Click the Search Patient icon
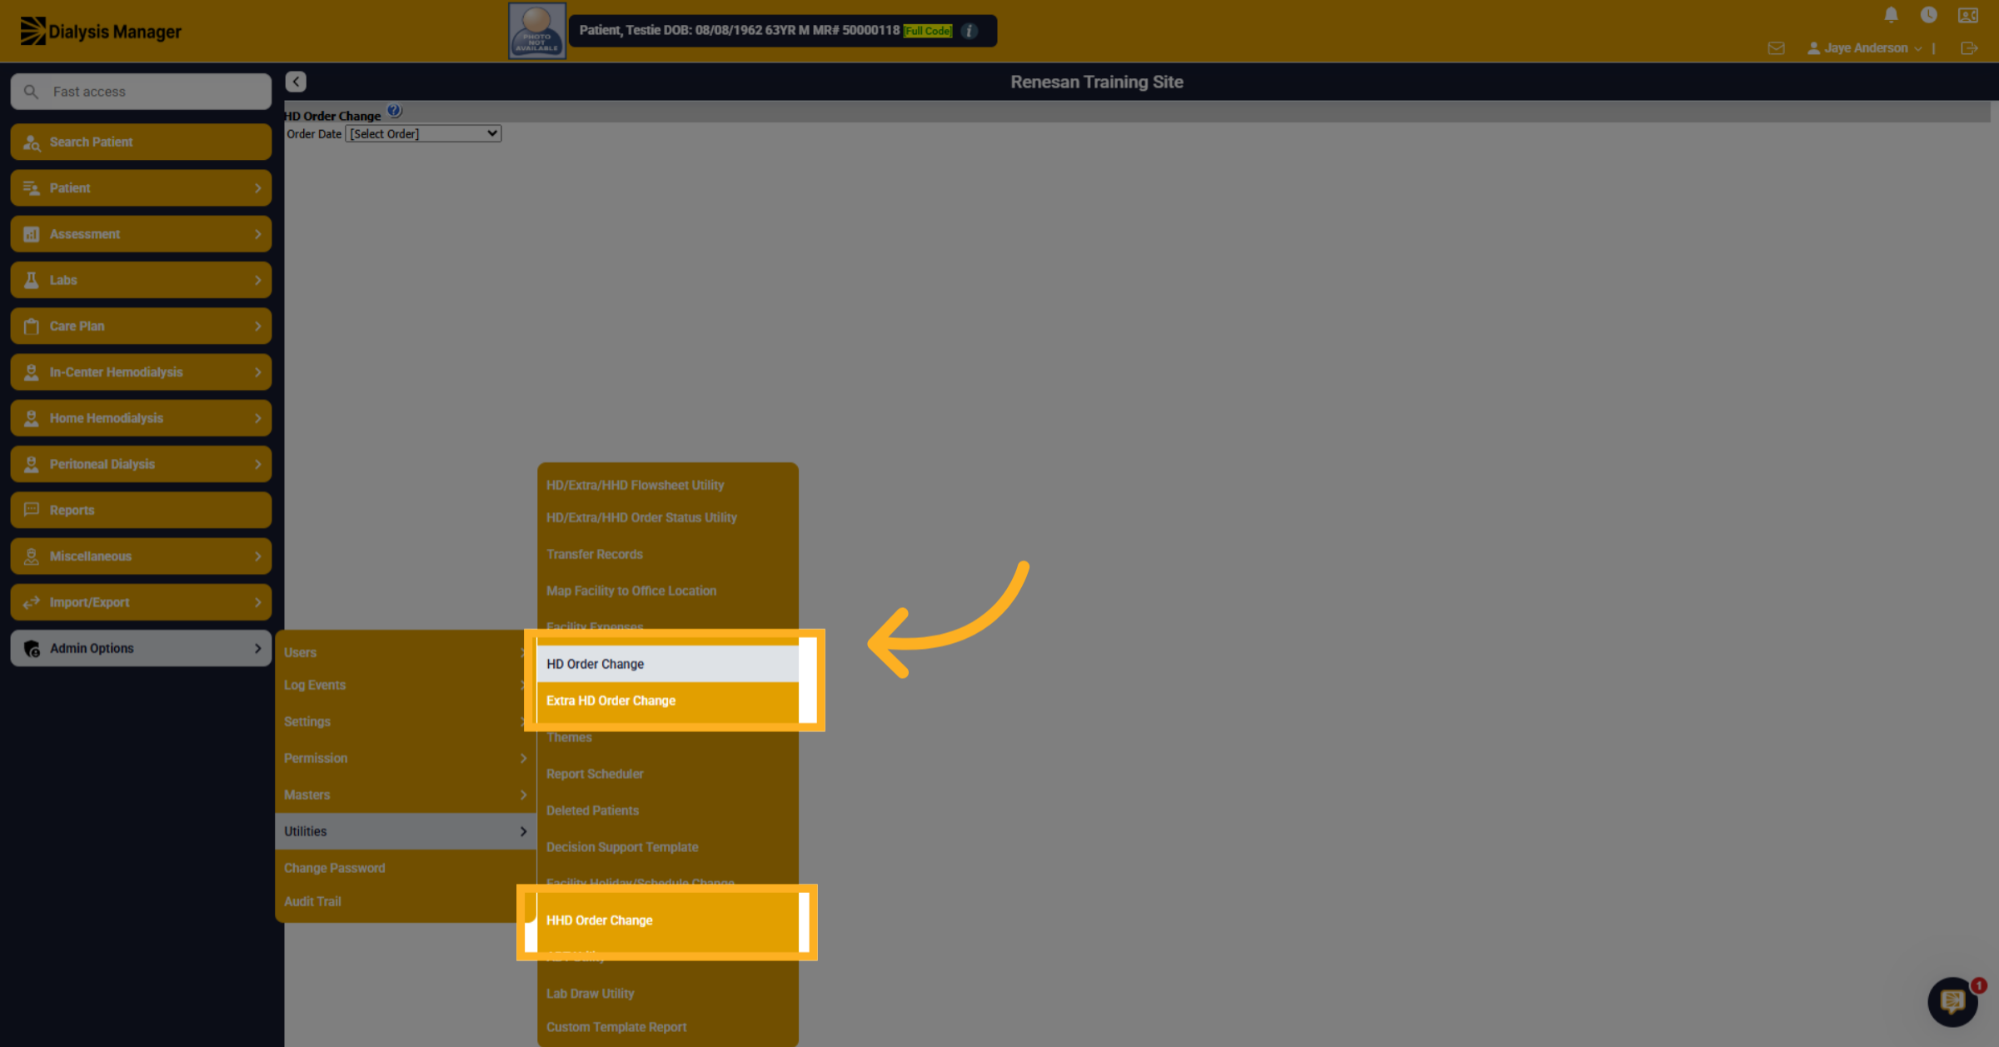 tap(32, 142)
